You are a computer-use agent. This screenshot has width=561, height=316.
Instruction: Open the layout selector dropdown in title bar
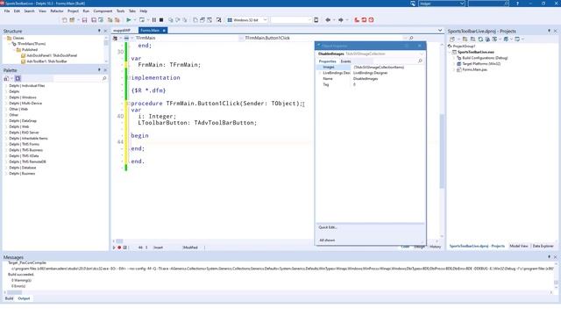click(x=462, y=4)
